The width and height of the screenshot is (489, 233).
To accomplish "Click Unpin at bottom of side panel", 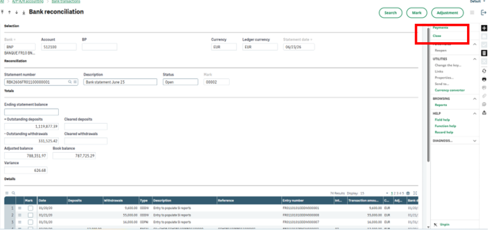I will (444, 224).
